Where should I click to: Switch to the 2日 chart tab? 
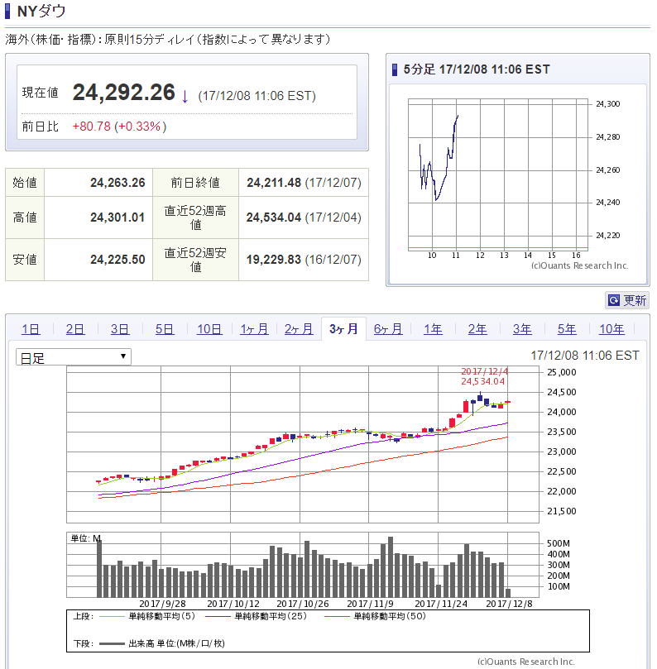(x=75, y=329)
